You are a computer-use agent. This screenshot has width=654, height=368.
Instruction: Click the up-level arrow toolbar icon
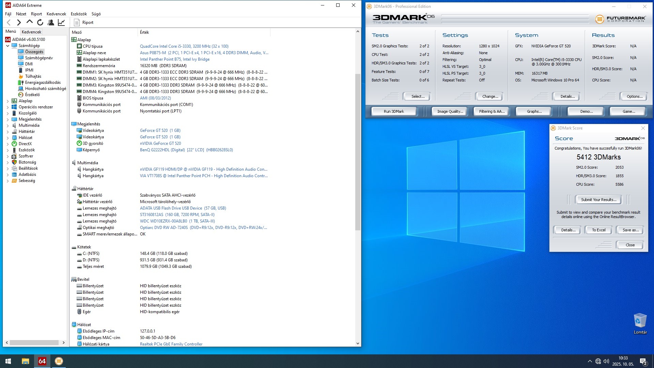[x=30, y=22]
